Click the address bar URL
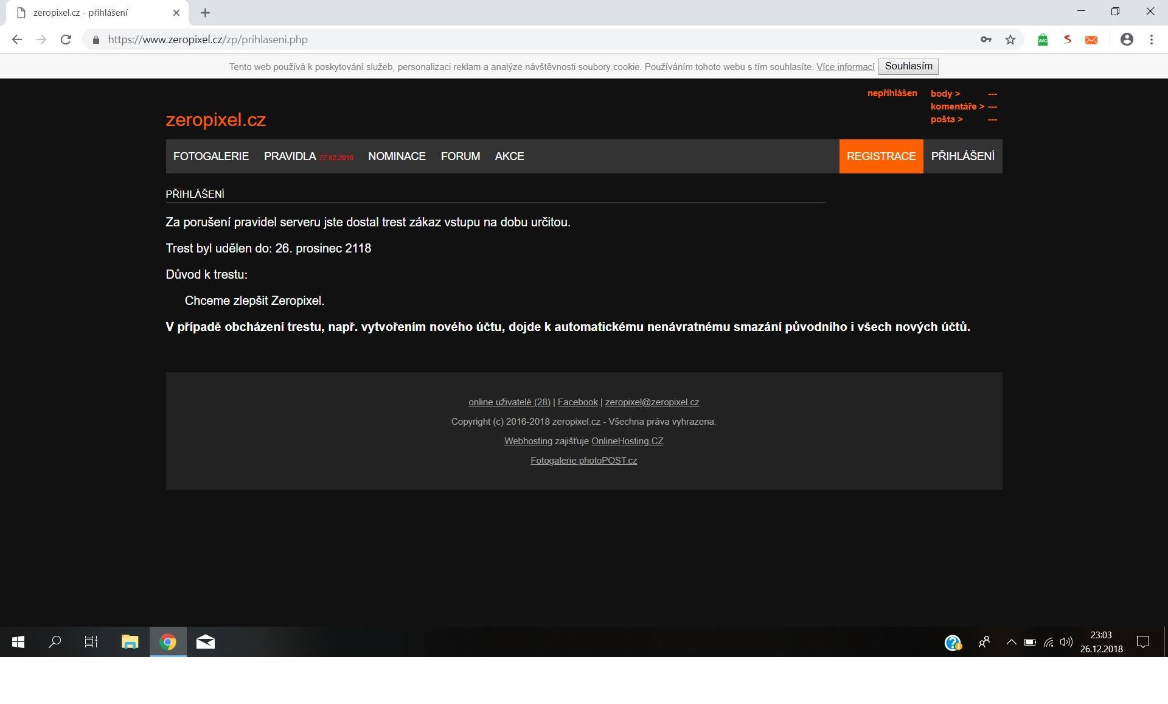1168x704 pixels. (x=208, y=40)
